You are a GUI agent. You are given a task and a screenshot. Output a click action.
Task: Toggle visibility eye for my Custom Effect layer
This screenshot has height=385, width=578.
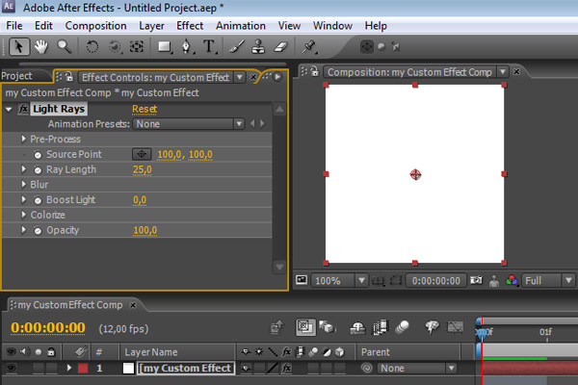point(12,368)
